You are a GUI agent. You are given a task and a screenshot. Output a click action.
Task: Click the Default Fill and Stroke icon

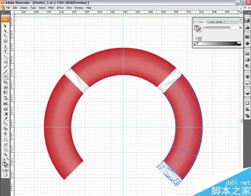[x=4, y=159]
